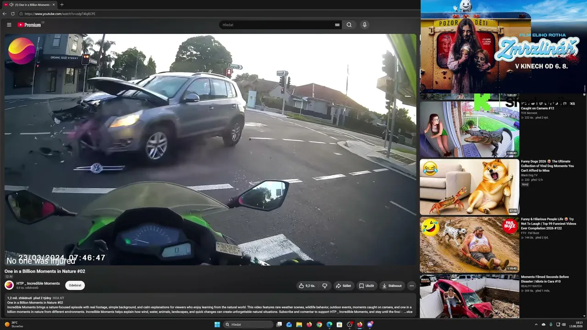Click the taskbar Hledat search box
Image resolution: width=587 pixels, height=330 pixels.
click(248, 324)
